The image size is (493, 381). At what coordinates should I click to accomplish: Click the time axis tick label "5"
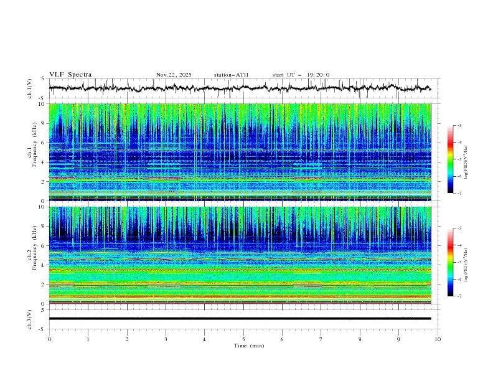point(243,339)
